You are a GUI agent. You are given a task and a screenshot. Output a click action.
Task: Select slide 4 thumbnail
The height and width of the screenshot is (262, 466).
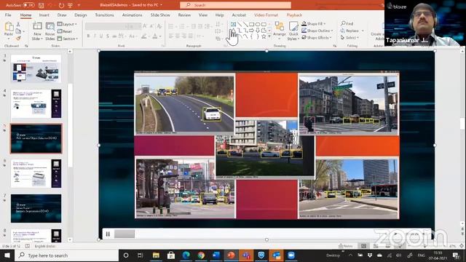[36, 103]
